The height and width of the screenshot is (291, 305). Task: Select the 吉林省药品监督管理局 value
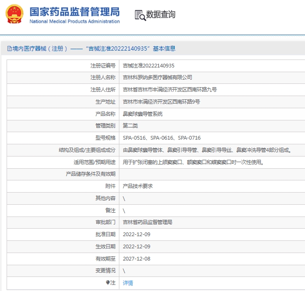(148, 222)
